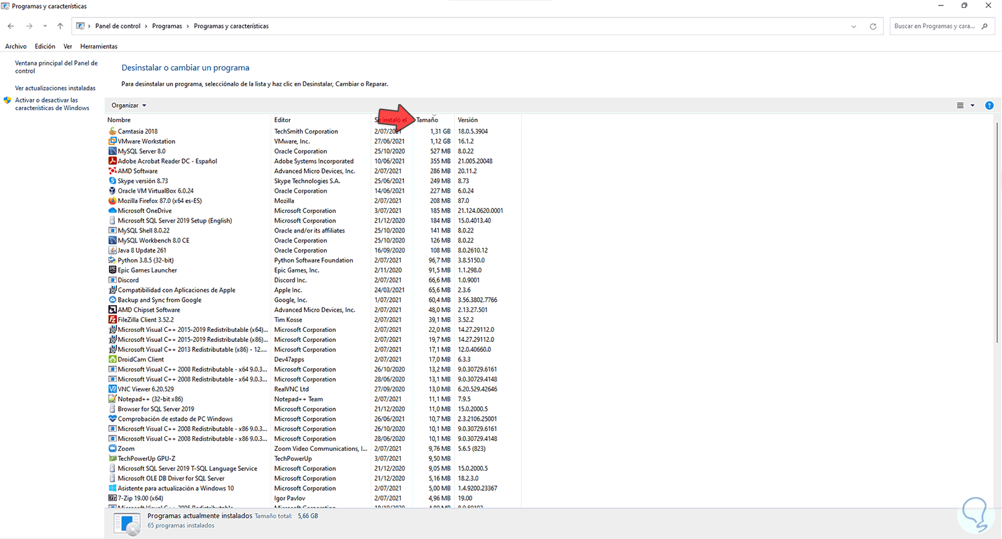The image size is (1002, 539).
Task: Expand the recent locations dropdown arrow
Action: click(x=45, y=27)
